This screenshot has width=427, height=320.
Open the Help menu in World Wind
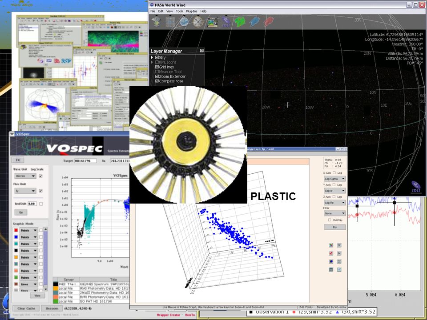click(x=203, y=11)
